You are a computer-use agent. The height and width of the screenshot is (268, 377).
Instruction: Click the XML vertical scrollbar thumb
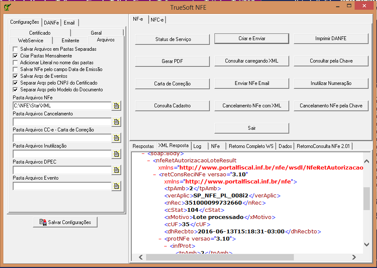pyautogui.click(x=367, y=199)
